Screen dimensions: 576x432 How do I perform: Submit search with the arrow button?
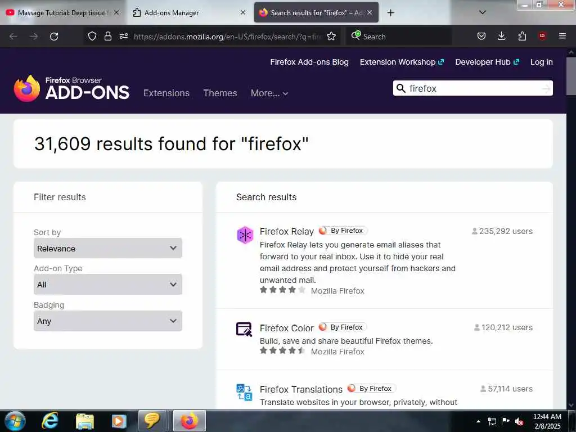pos(546,88)
